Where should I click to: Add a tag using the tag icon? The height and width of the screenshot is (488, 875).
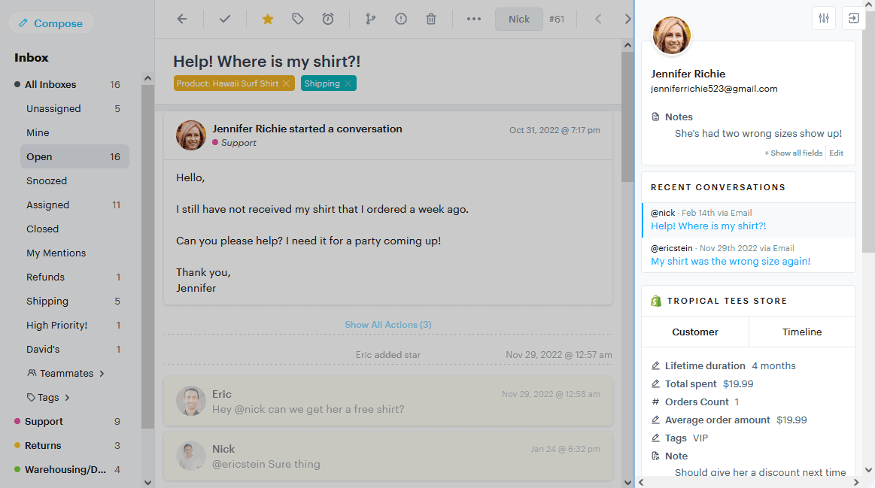point(297,19)
